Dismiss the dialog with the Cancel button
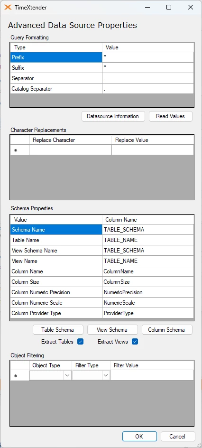 [178, 436]
